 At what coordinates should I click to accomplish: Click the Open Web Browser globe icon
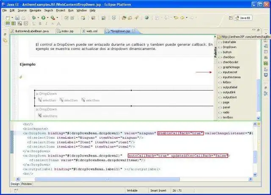(147, 18)
